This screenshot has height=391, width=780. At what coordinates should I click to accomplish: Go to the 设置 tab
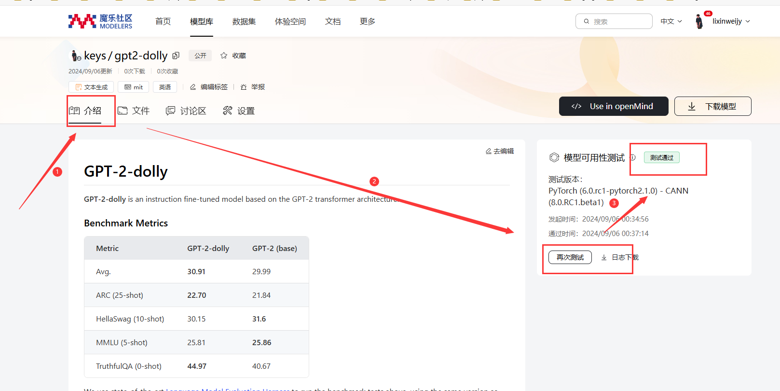(239, 111)
